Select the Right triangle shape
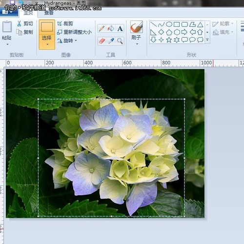 pos(153,32)
